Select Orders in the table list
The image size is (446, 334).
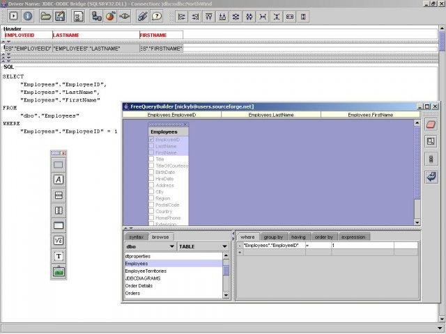coord(174,293)
